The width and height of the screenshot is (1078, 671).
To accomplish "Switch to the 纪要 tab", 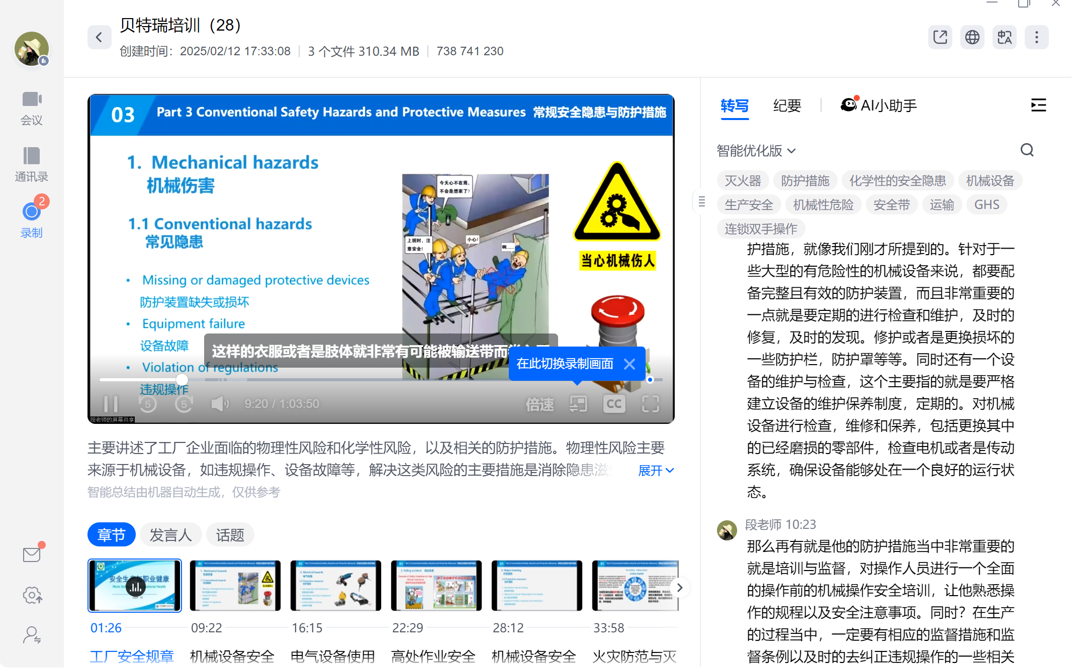I will coord(786,105).
